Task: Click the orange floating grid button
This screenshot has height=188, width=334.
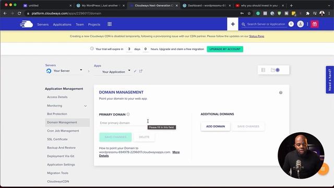Action: coord(323,169)
